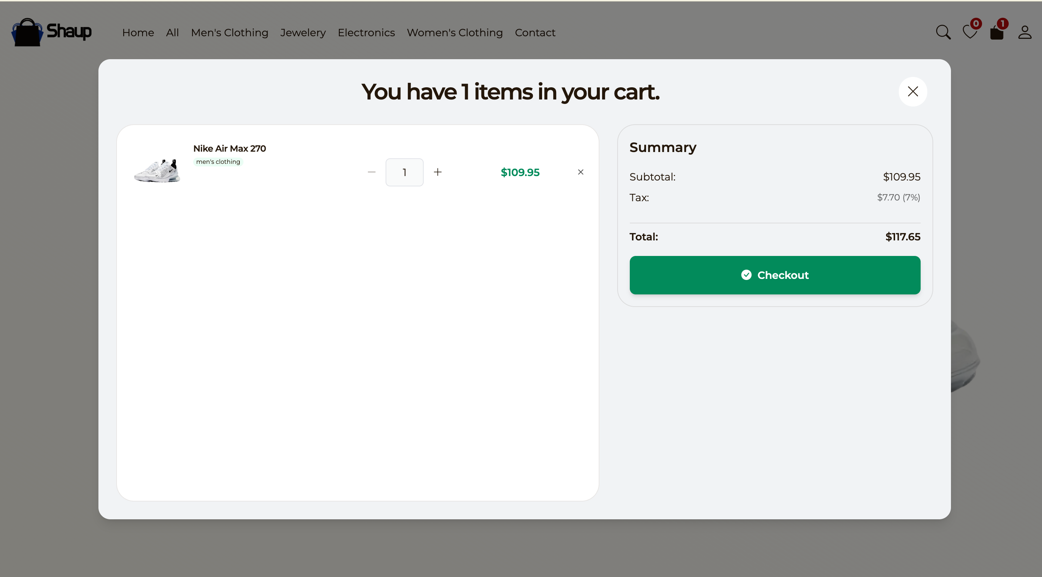Click the tax amount $7.70 (7%)
Image resolution: width=1042 pixels, height=577 pixels.
click(898, 197)
